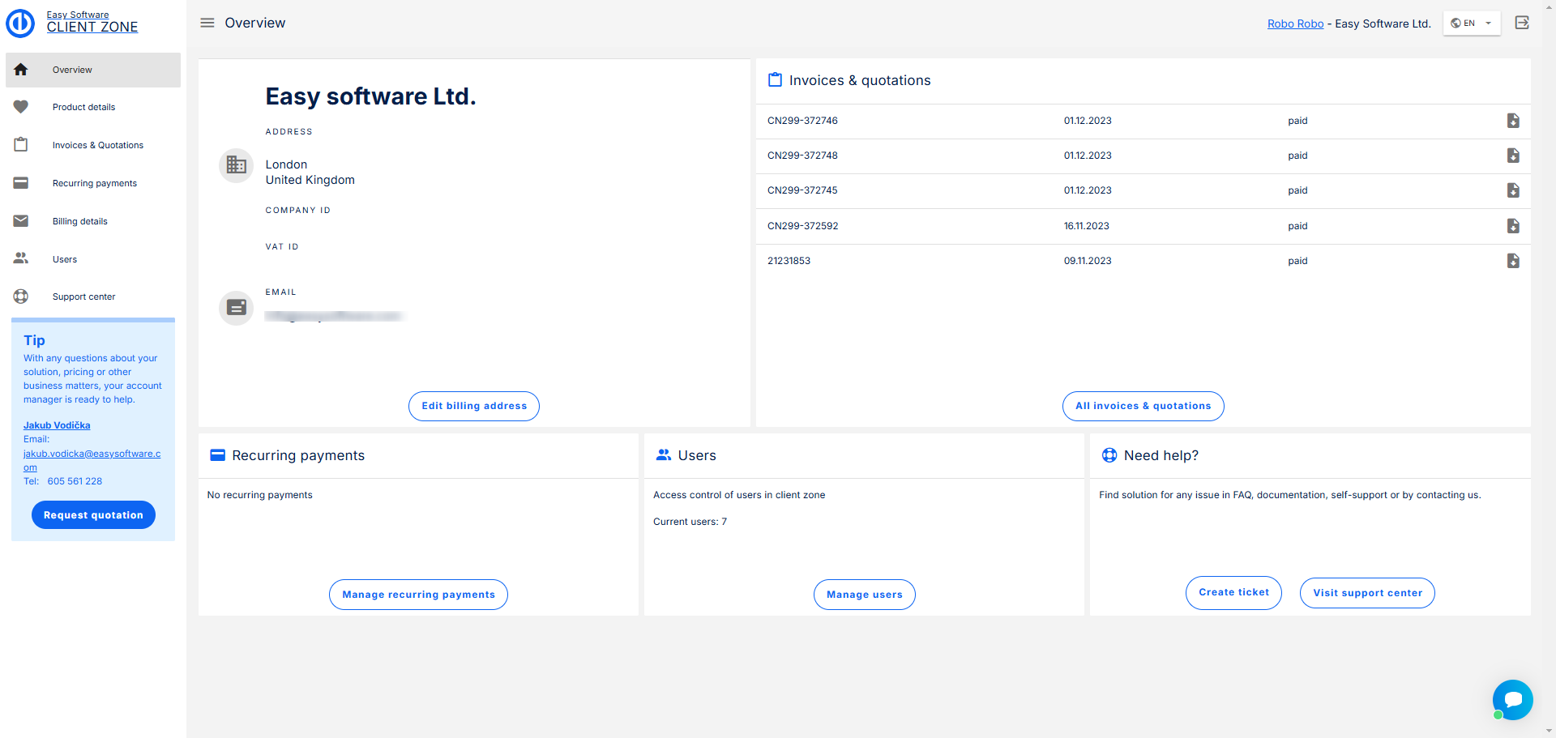The image size is (1556, 738).
Task: Click the Create ticket button
Action: (1233, 592)
